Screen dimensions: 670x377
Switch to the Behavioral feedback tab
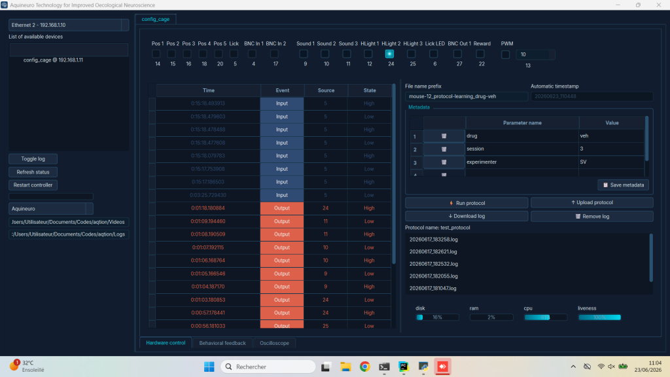tap(222, 343)
